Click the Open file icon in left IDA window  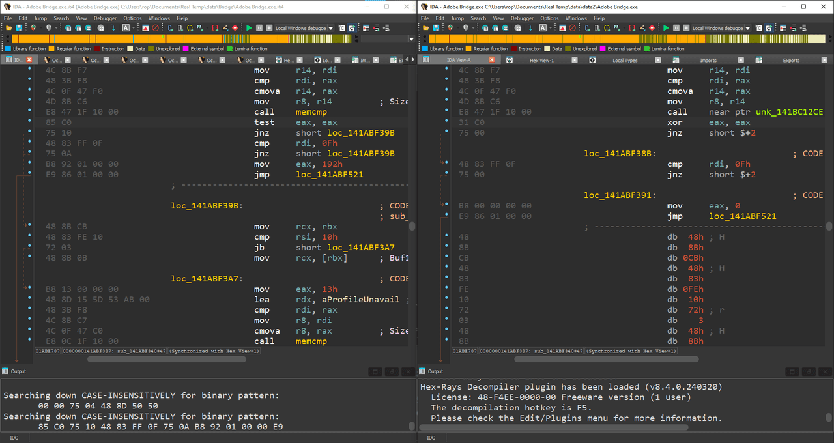click(x=8, y=28)
